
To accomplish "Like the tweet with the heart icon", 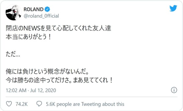I will 9,104.
